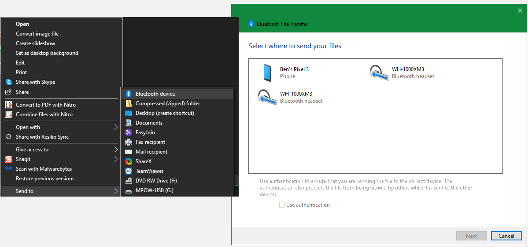Choose Restore previous versions
This screenshot has height=247, width=528.
[45, 179]
